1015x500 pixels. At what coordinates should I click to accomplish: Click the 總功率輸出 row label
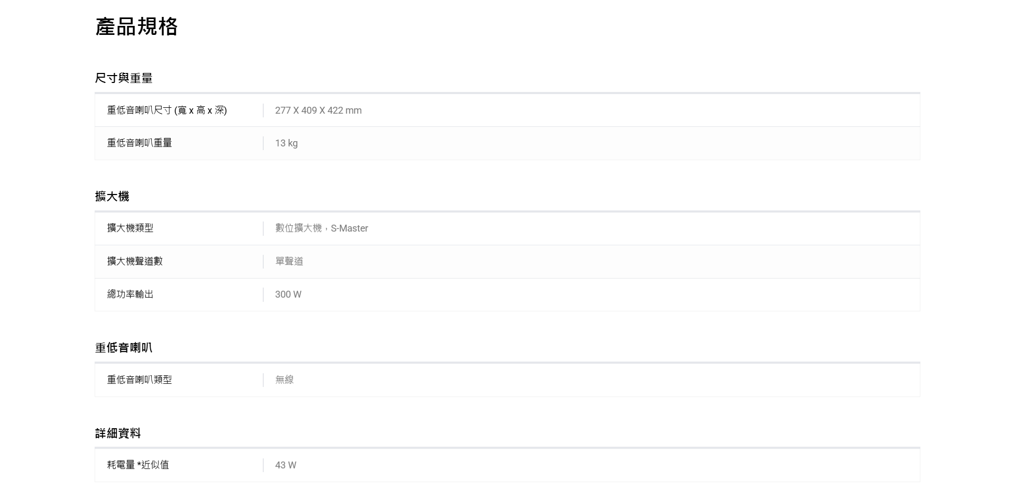[x=130, y=294]
